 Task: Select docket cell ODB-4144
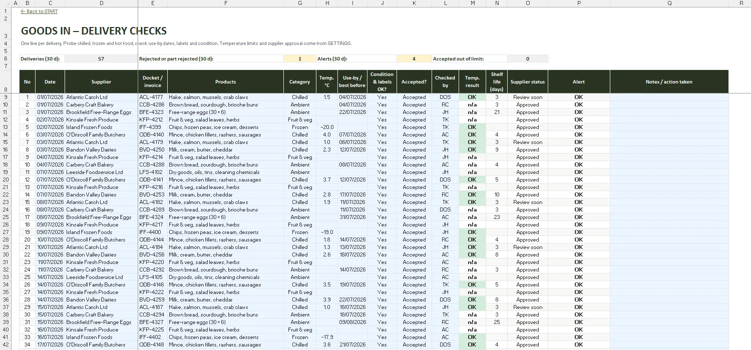153,239
